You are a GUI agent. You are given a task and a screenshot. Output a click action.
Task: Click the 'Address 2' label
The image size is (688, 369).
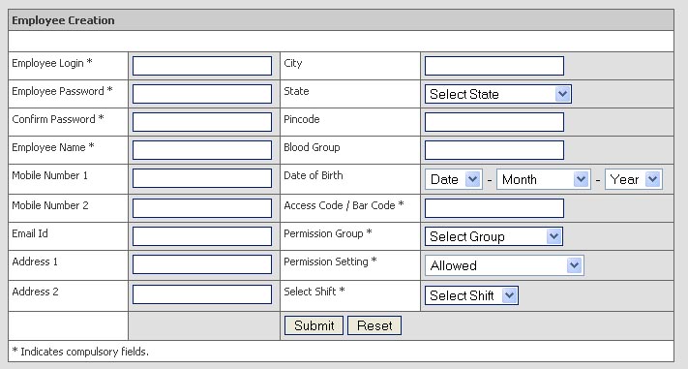point(35,292)
